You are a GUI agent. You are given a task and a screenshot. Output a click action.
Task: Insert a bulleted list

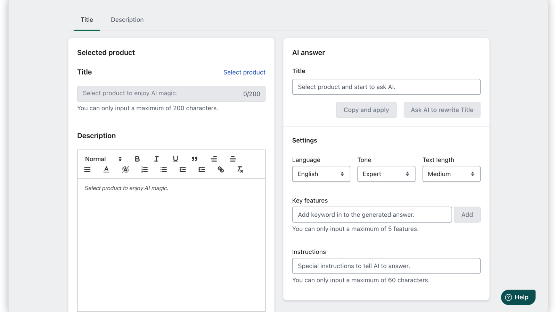[x=164, y=170]
